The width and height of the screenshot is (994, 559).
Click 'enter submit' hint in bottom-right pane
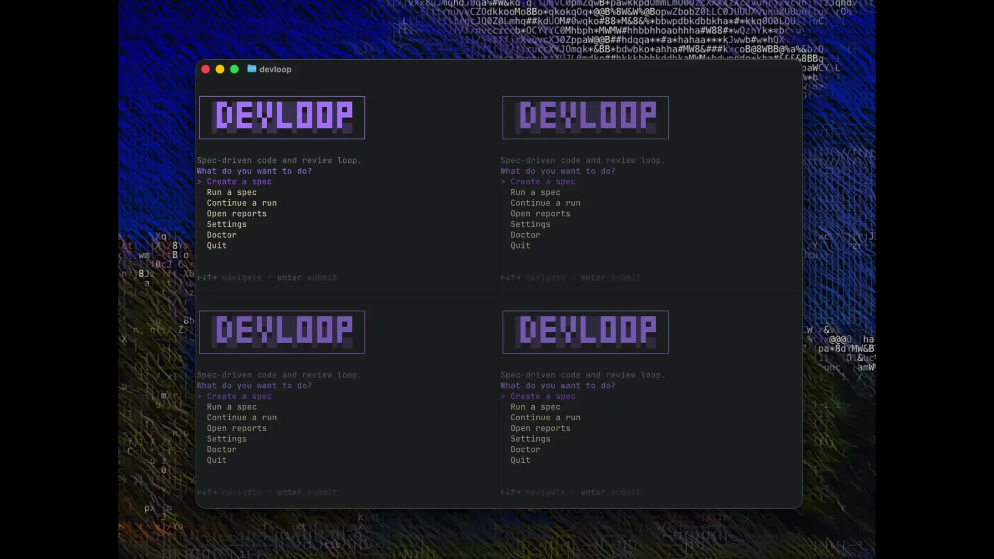610,492
